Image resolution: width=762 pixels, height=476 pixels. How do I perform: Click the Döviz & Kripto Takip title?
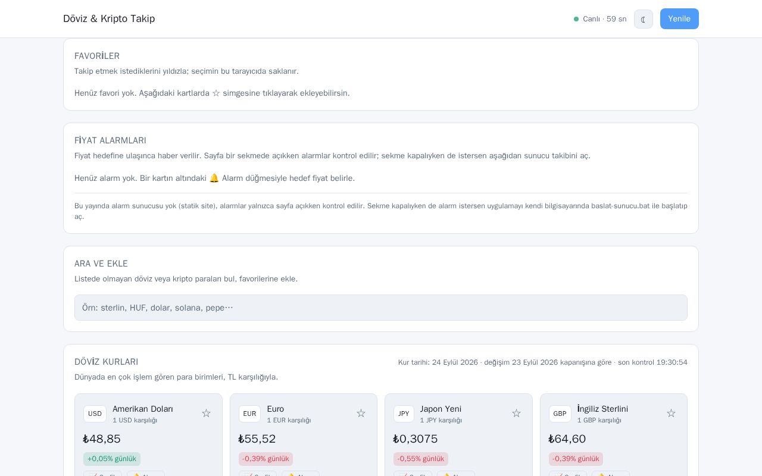109,19
